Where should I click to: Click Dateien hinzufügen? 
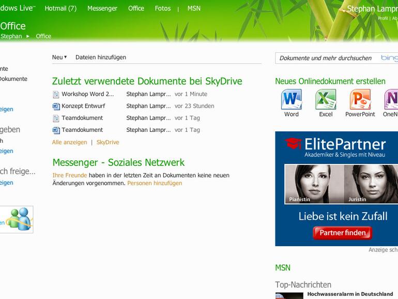pyautogui.click(x=101, y=57)
